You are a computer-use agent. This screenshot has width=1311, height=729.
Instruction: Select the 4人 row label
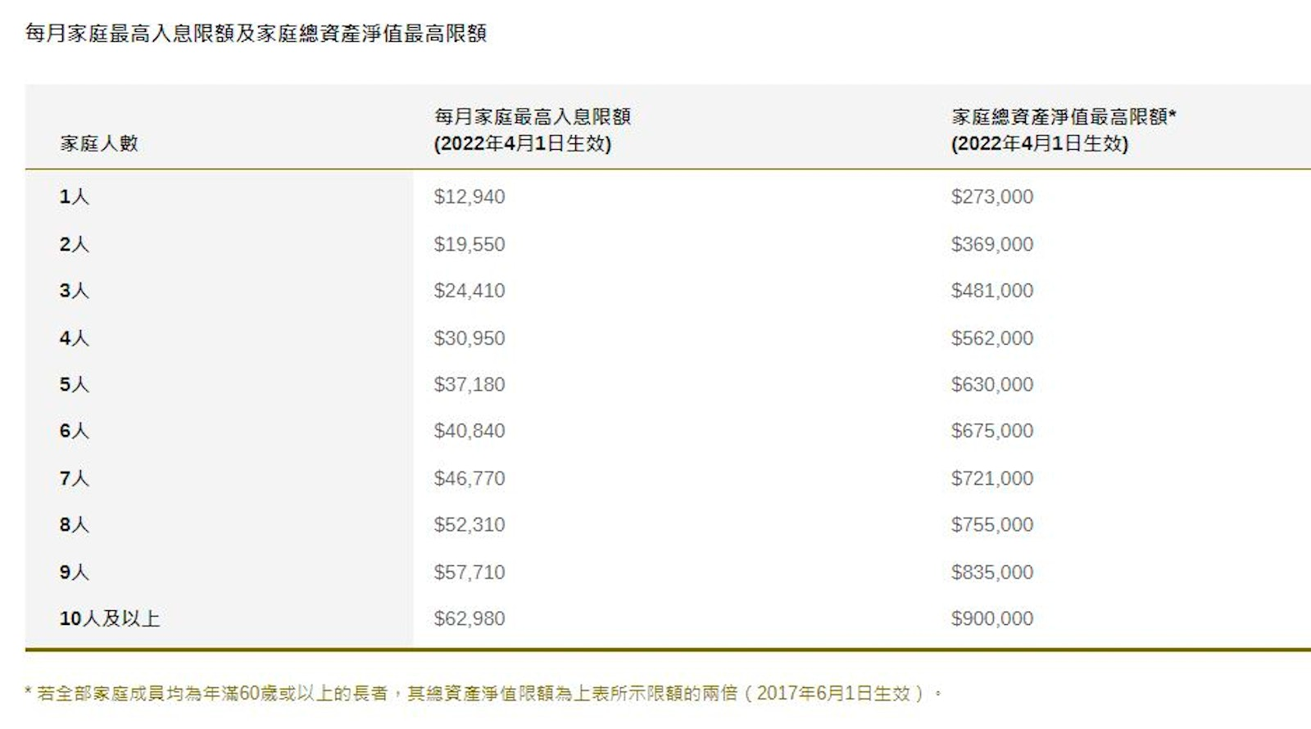[74, 338]
